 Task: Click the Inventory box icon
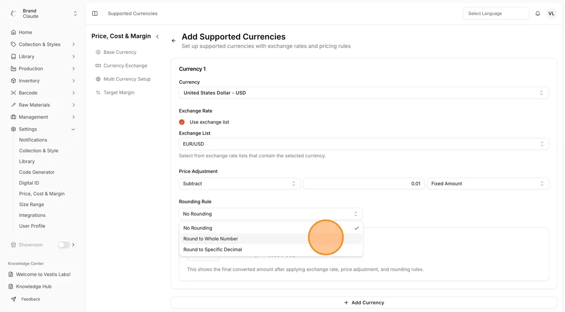tap(13, 81)
